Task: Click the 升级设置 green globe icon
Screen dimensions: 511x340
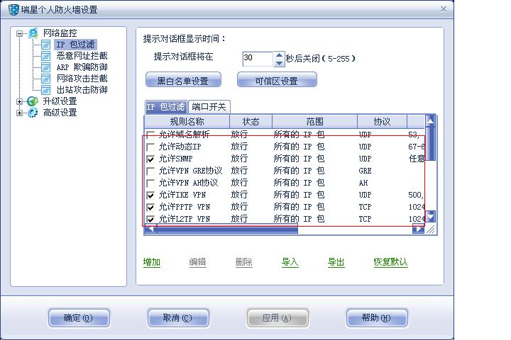Action: [x=33, y=101]
